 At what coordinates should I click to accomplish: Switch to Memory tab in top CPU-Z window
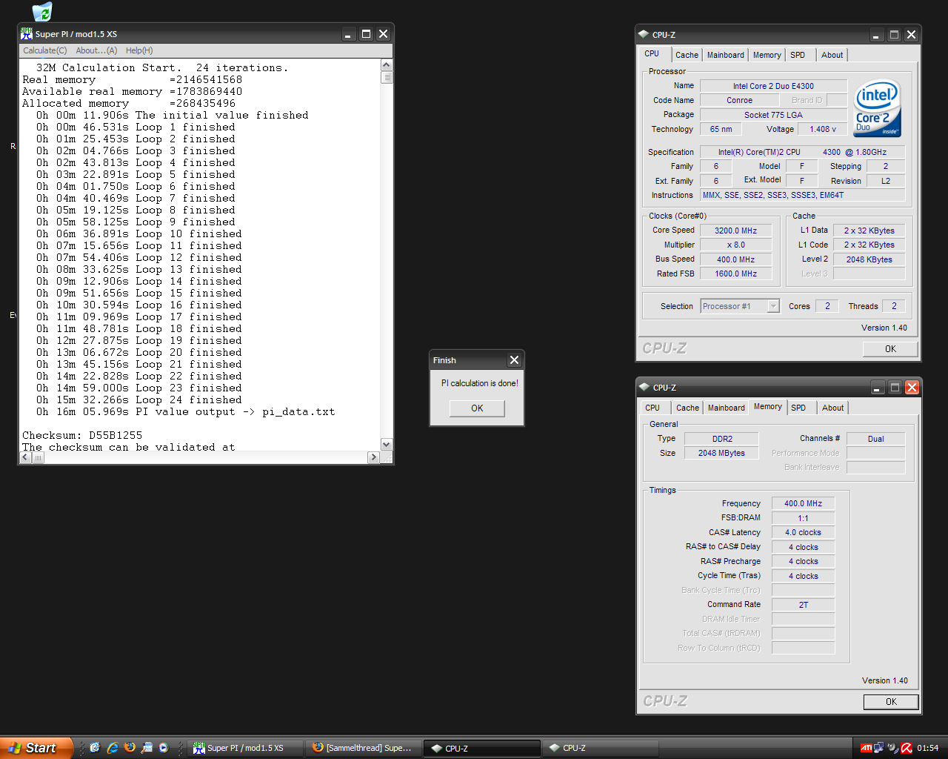[767, 55]
